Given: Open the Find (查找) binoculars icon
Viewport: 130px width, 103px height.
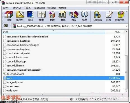Looking at the screenshot, I should (63, 16).
